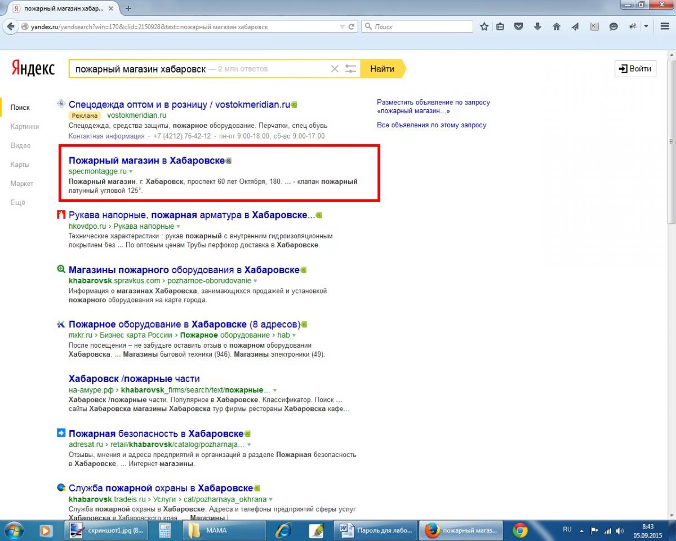Viewport: 676px width, 541px height.
Task: Open the МАМА folder taskbar window
Action: [225, 530]
